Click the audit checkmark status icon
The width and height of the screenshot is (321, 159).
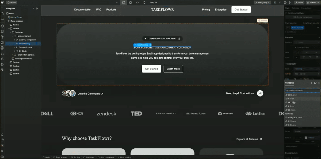click(x=275, y=2)
